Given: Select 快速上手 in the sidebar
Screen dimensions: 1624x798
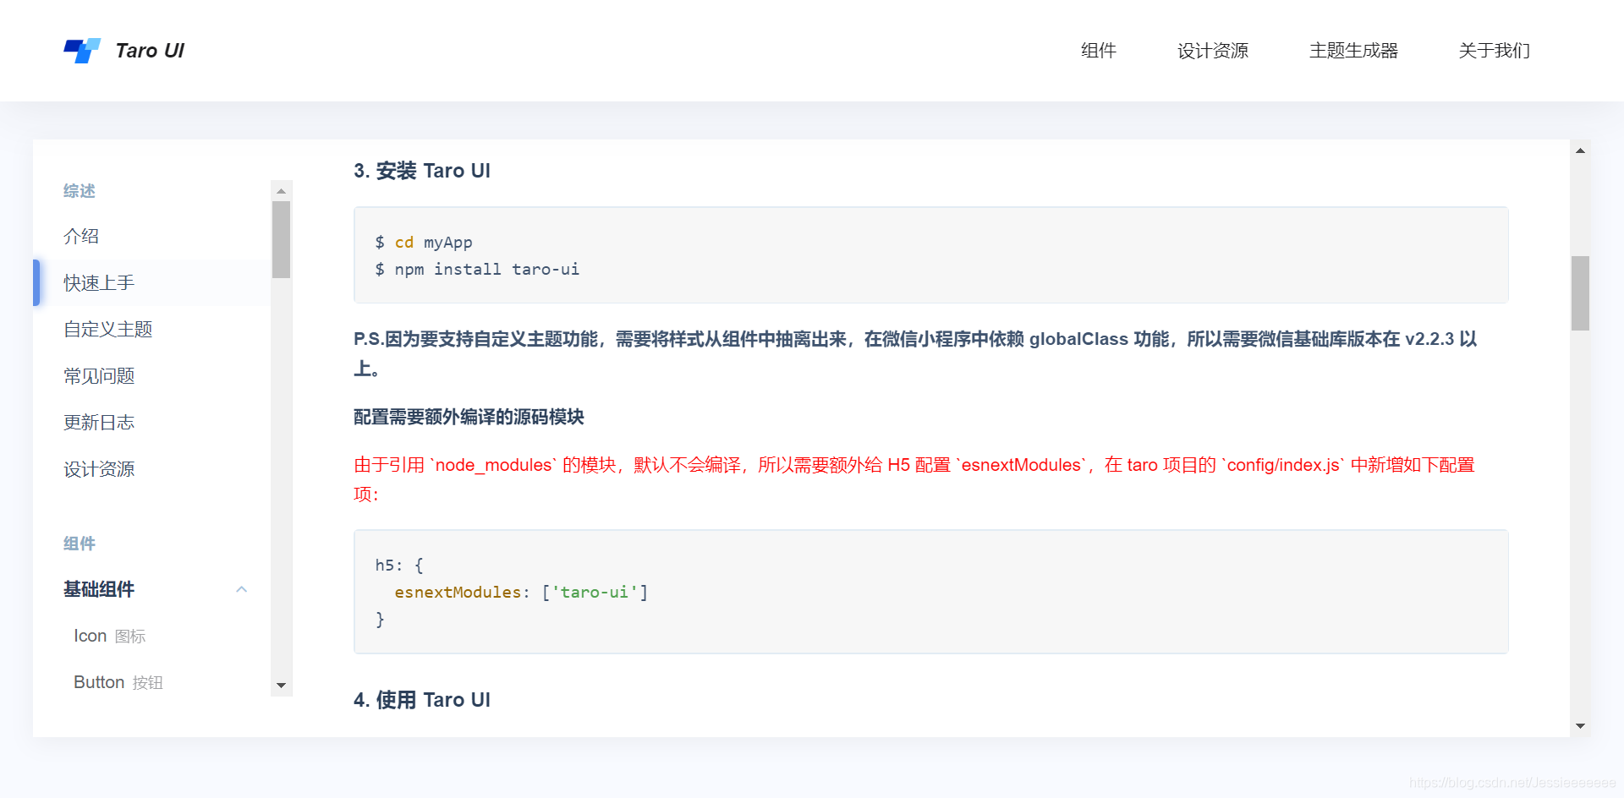Looking at the screenshot, I should (x=99, y=282).
